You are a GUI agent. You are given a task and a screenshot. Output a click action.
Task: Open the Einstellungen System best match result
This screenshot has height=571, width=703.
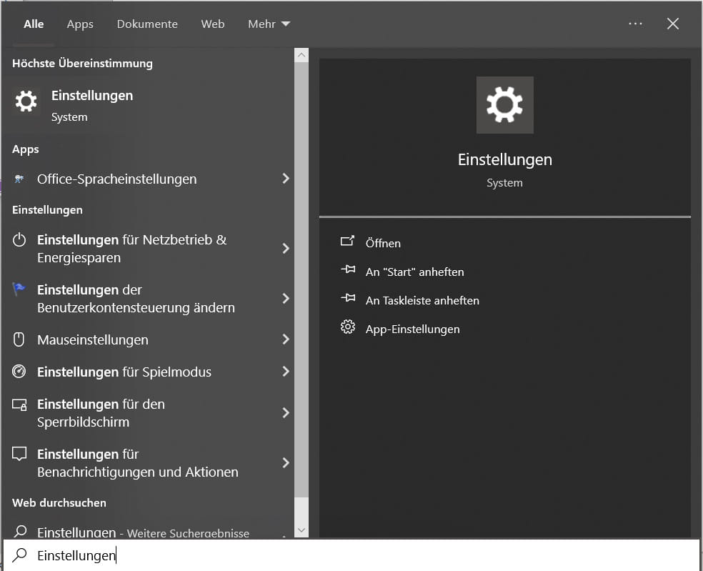pos(147,105)
